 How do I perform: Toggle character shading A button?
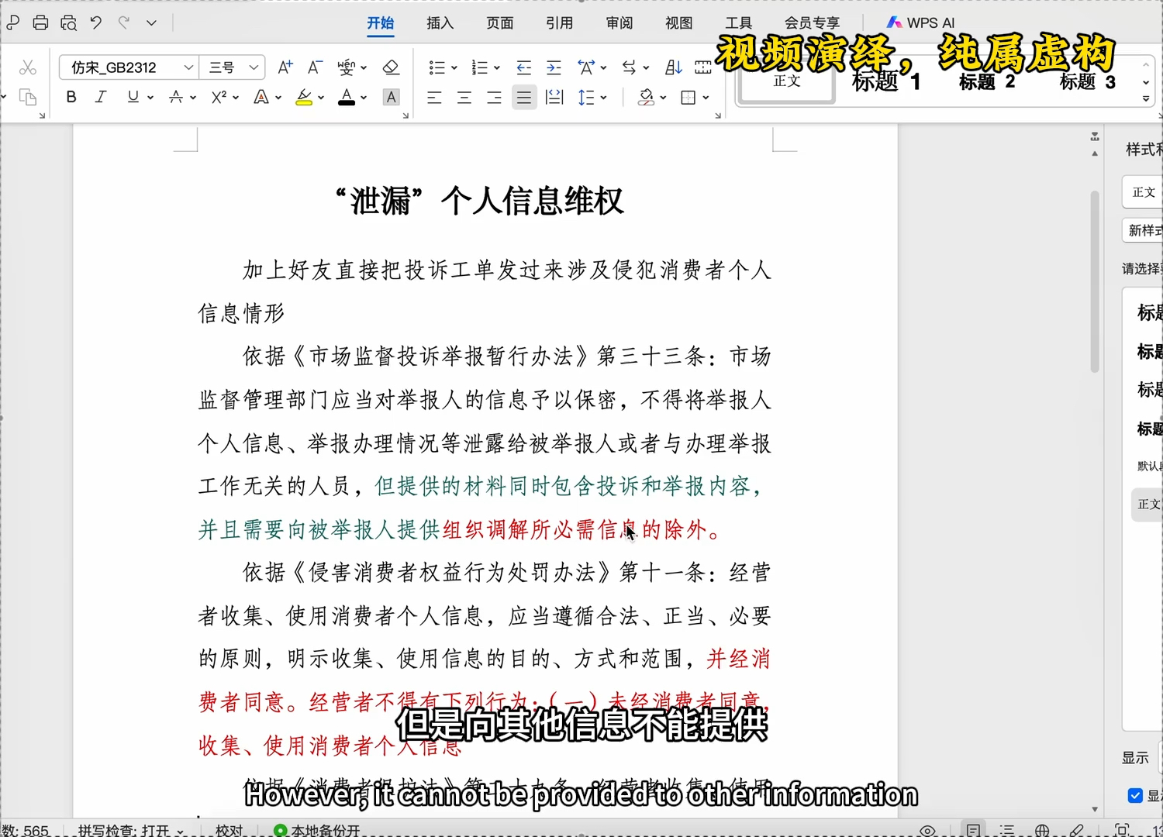[x=392, y=97]
